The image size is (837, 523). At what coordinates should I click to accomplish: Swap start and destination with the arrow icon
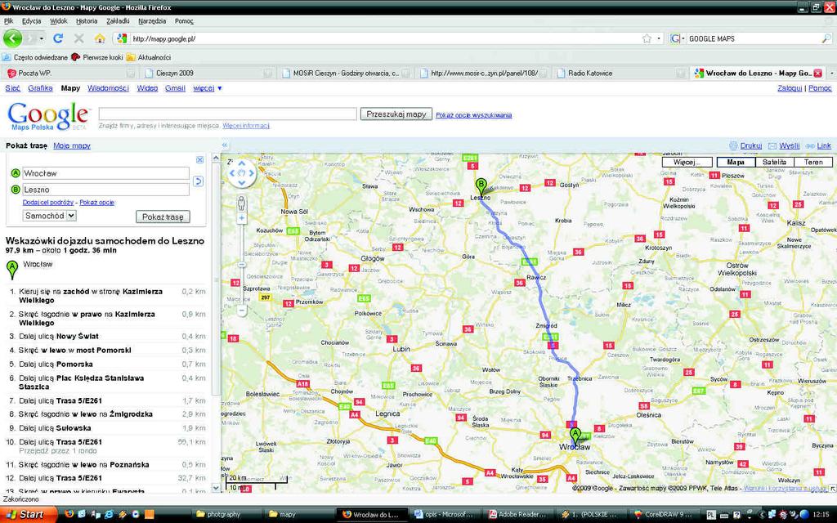(x=198, y=181)
